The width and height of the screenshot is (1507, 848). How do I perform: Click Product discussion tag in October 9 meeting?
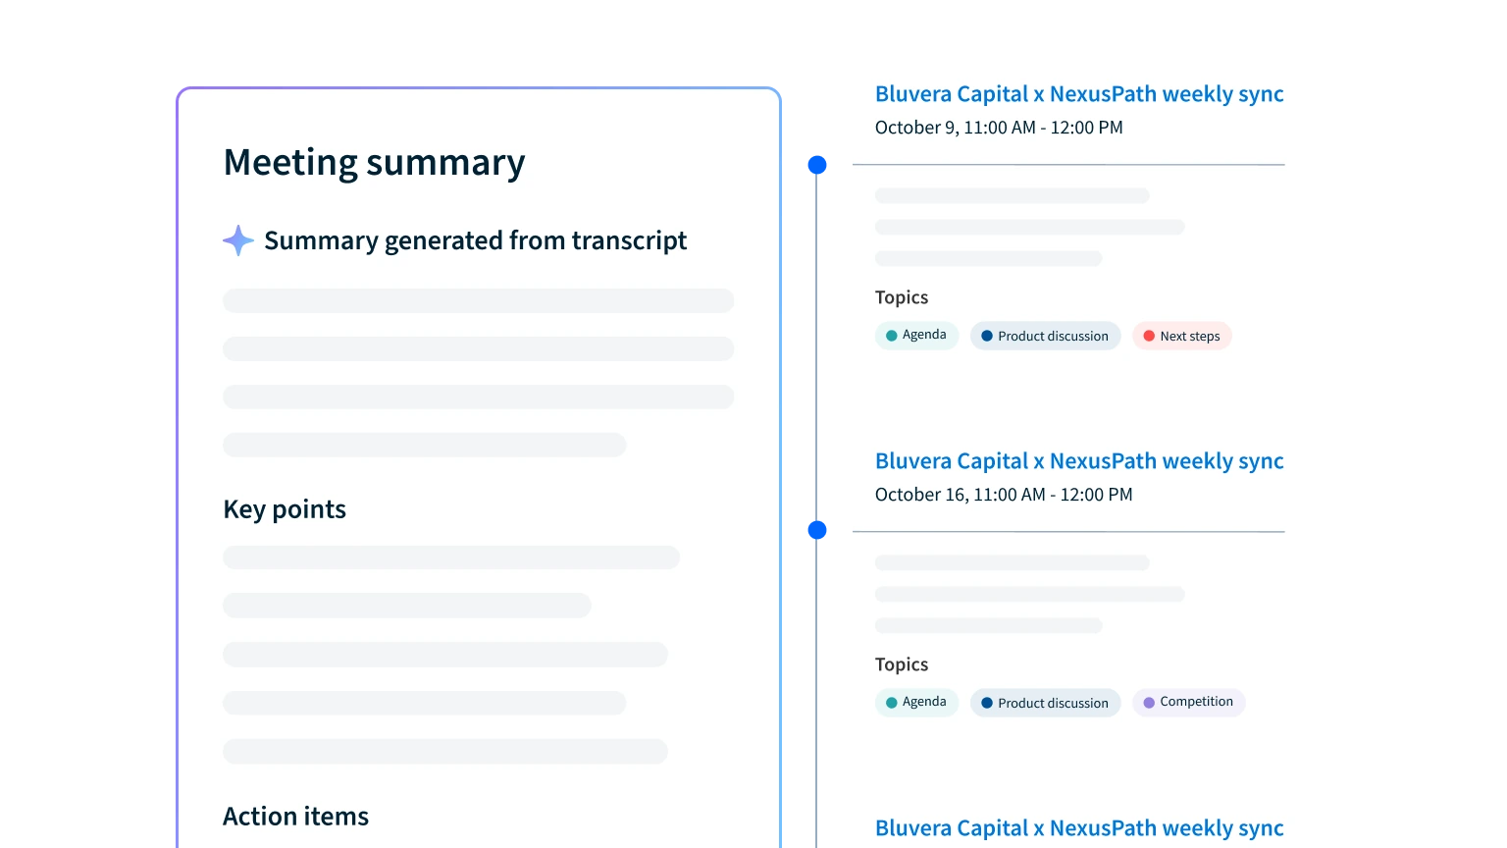(x=1045, y=336)
